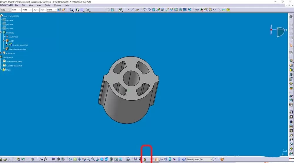294x163 pixels.
Task: Toggle the Hide/Show icon
Action: pos(116,159)
